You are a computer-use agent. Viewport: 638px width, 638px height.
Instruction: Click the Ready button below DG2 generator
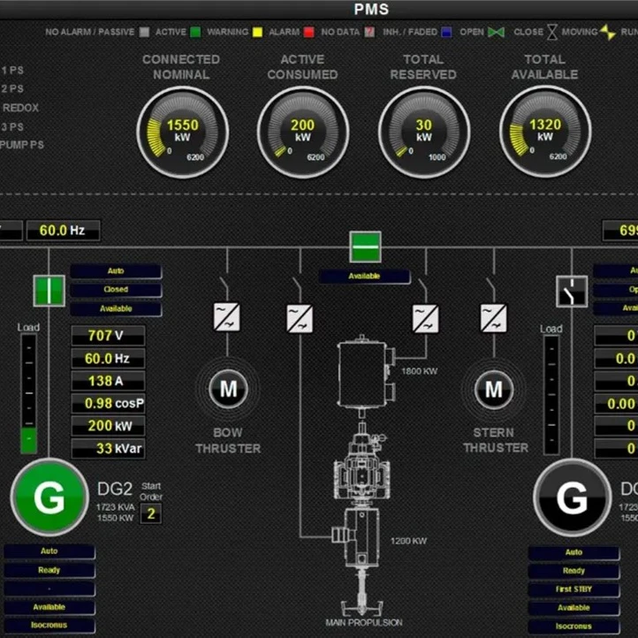[x=49, y=571]
